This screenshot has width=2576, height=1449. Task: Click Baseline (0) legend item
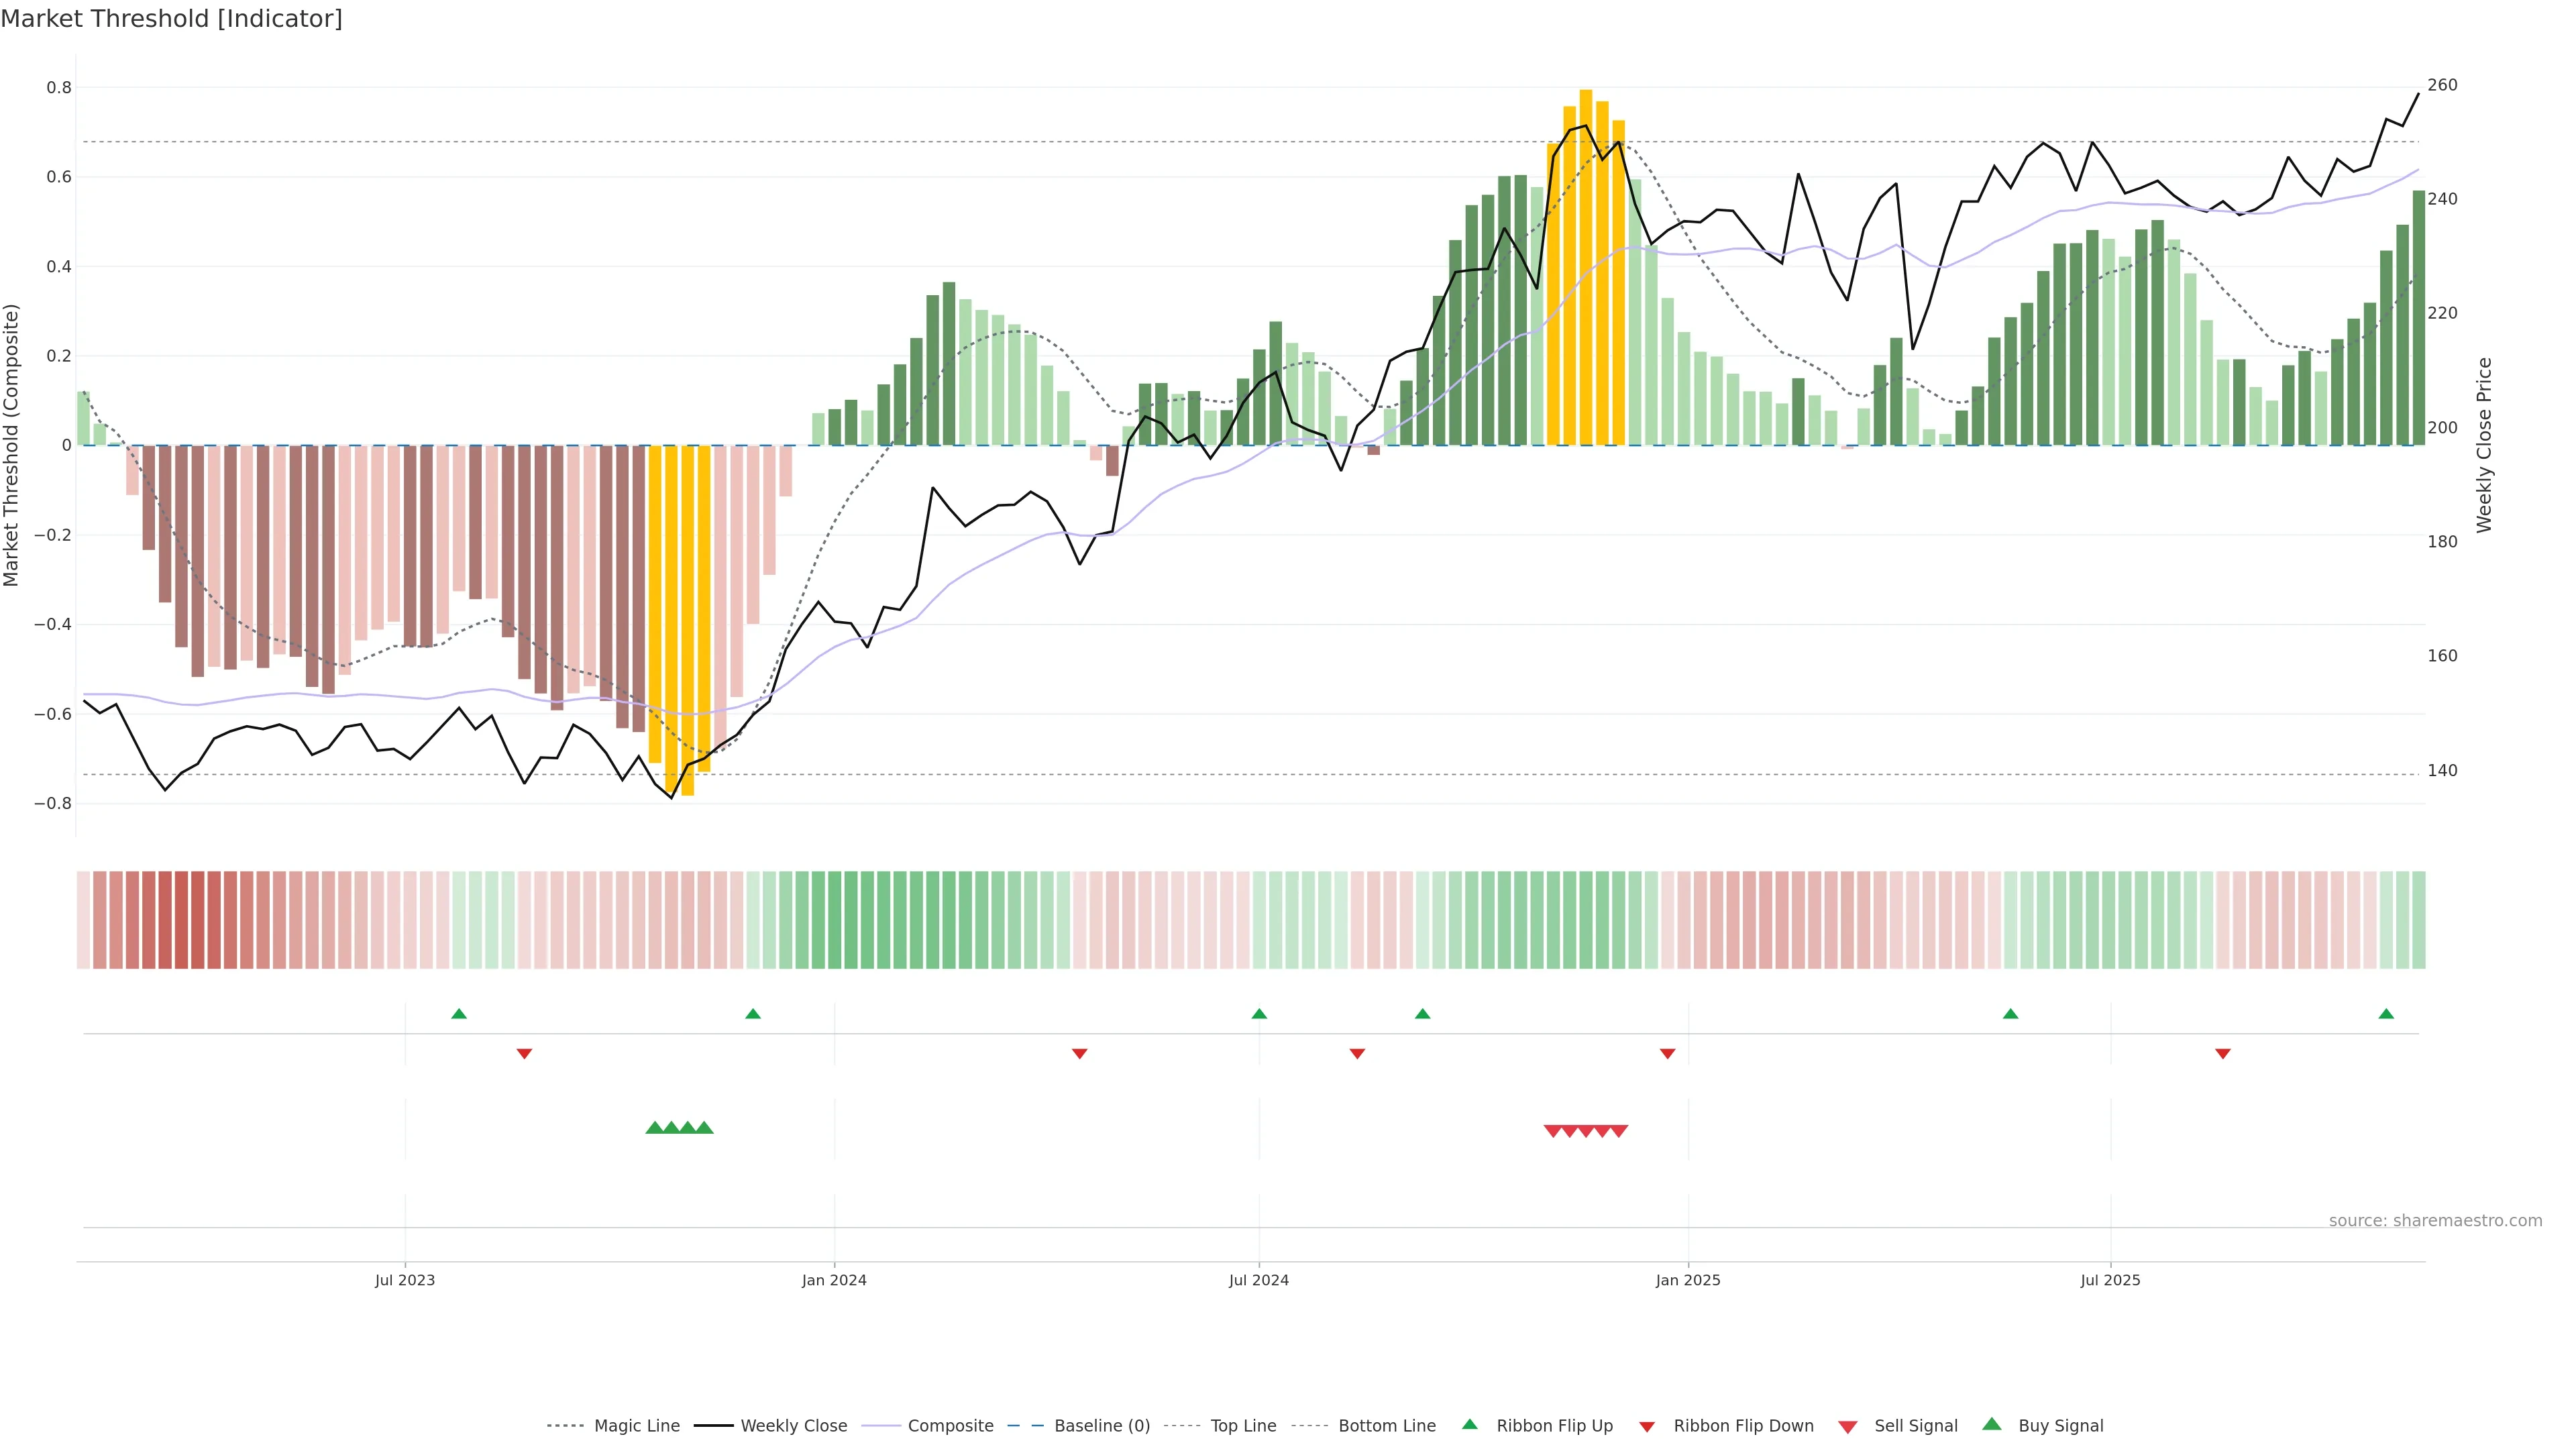(x=1101, y=1426)
